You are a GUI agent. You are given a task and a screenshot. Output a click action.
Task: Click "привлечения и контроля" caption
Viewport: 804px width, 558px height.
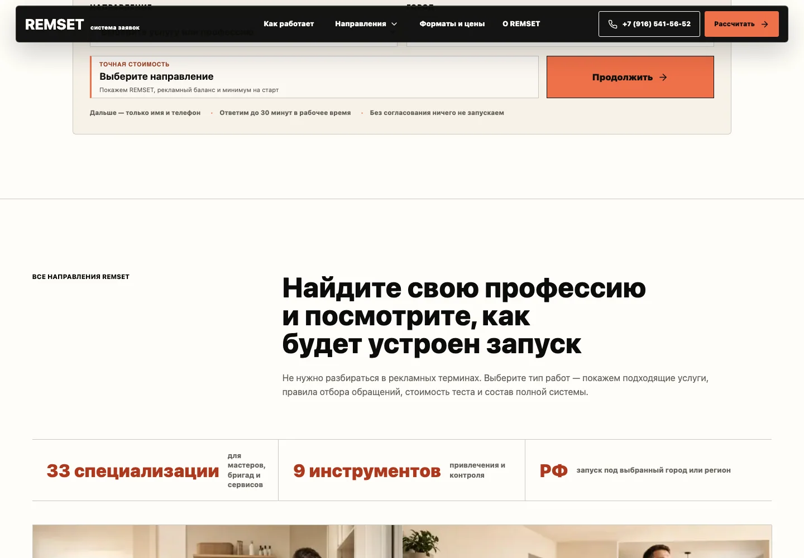(477, 470)
